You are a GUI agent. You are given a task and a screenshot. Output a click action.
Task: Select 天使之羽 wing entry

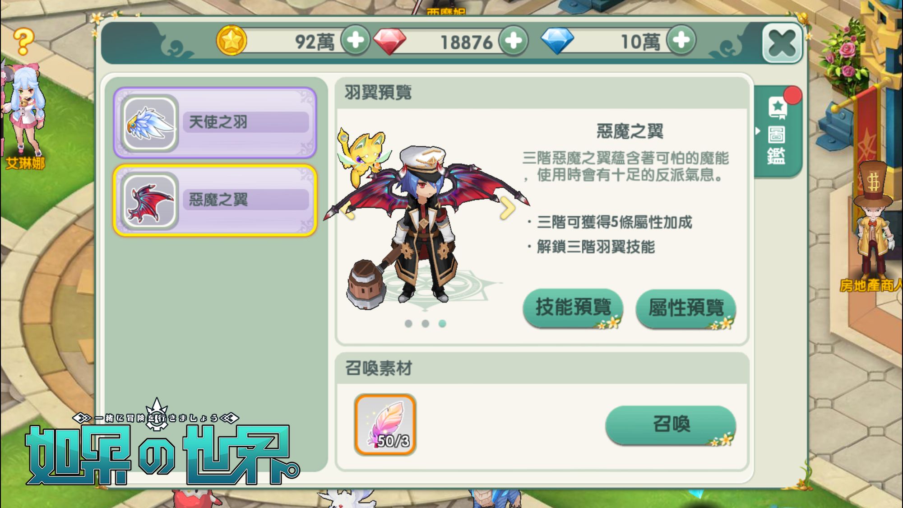pyautogui.click(x=215, y=122)
